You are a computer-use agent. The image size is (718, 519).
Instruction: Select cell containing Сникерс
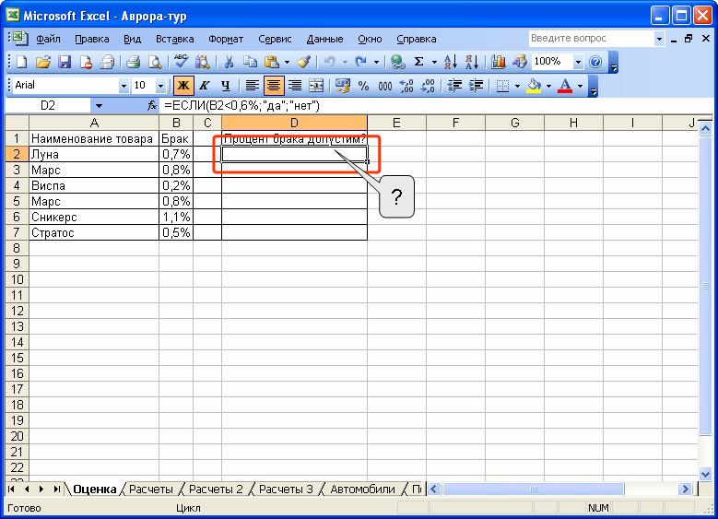[94, 218]
